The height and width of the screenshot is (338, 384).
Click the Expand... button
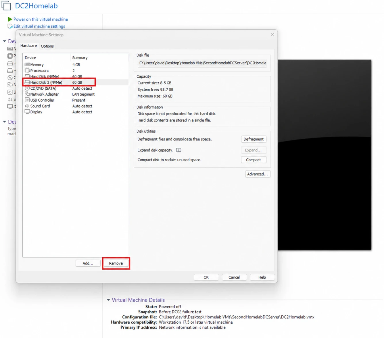click(253, 150)
